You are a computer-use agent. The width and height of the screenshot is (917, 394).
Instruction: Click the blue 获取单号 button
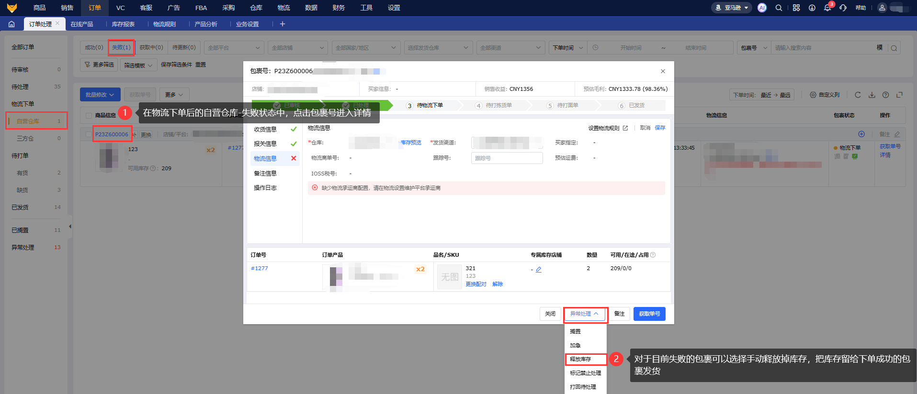pyautogui.click(x=649, y=314)
